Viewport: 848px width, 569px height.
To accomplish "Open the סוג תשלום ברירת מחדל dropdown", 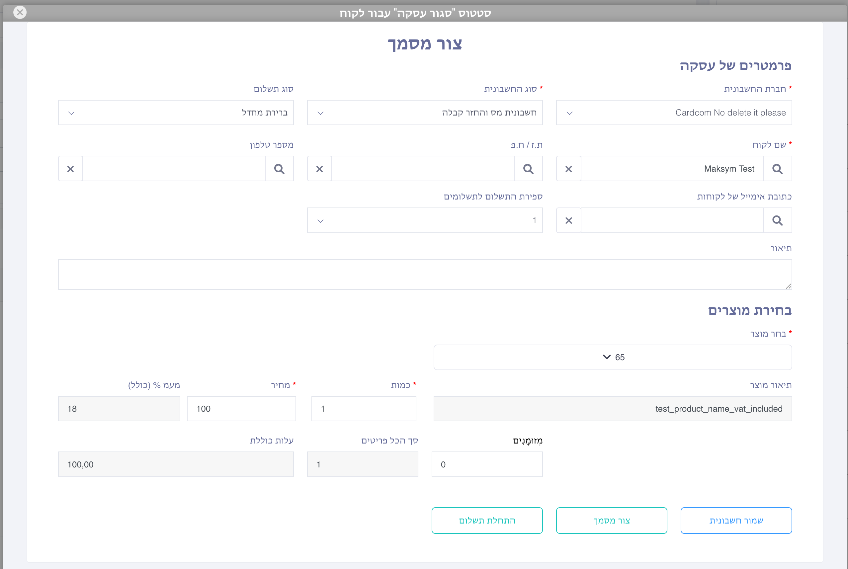I will 176,113.
